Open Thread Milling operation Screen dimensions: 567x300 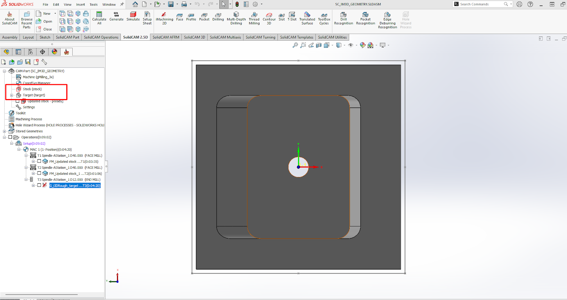click(254, 18)
